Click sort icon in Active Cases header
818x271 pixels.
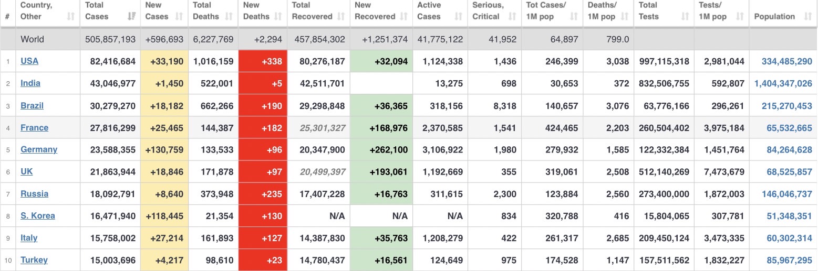coord(459,17)
